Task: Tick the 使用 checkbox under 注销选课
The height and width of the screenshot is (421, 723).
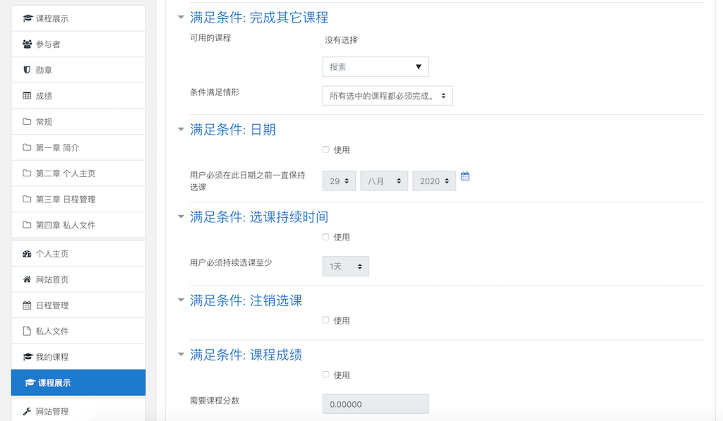Action: (325, 320)
